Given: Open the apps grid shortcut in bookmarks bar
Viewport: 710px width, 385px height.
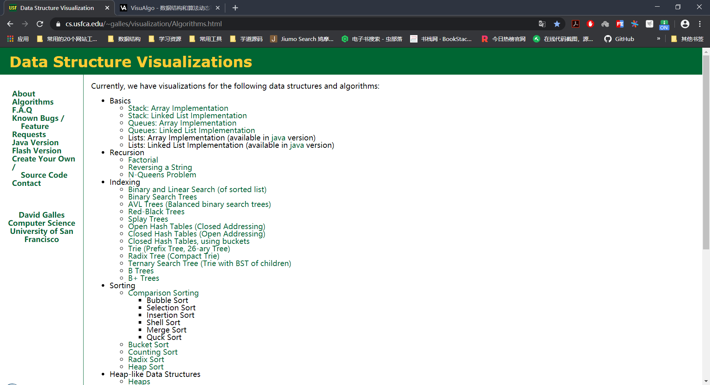Looking at the screenshot, I should tap(18, 39).
